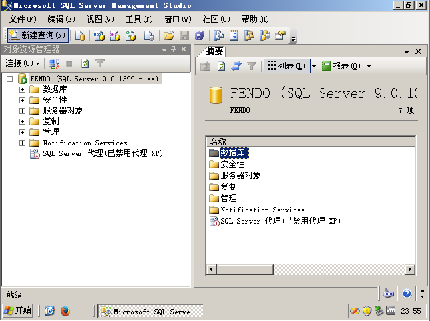Click the SQL Server Mobile Query icon

(x=149, y=35)
